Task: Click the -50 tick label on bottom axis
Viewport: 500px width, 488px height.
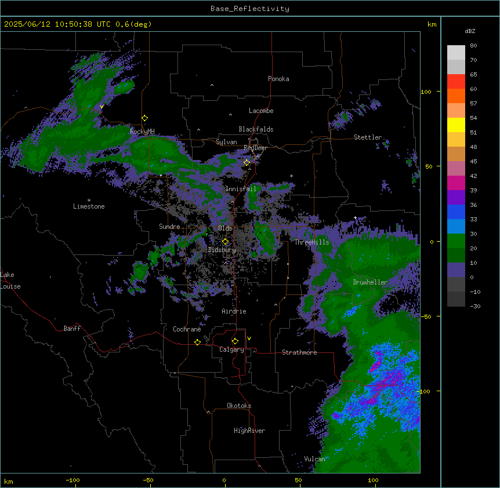Action: click(x=148, y=480)
